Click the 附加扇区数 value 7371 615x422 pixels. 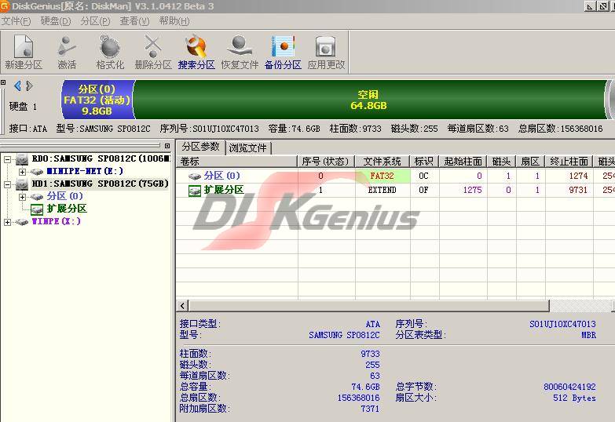point(370,409)
